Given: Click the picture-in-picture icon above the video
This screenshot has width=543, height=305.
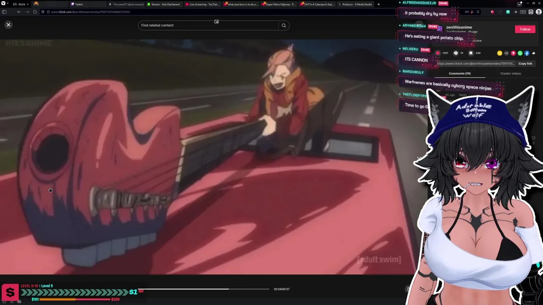Looking at the screenshot, I should (216, 22).
